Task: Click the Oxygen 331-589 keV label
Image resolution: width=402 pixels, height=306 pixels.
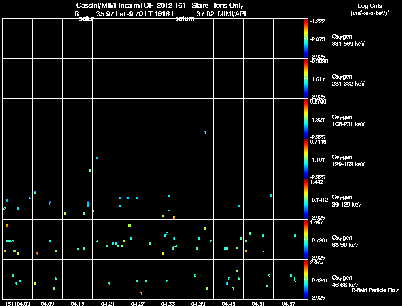Action: (x=348, y=40)
